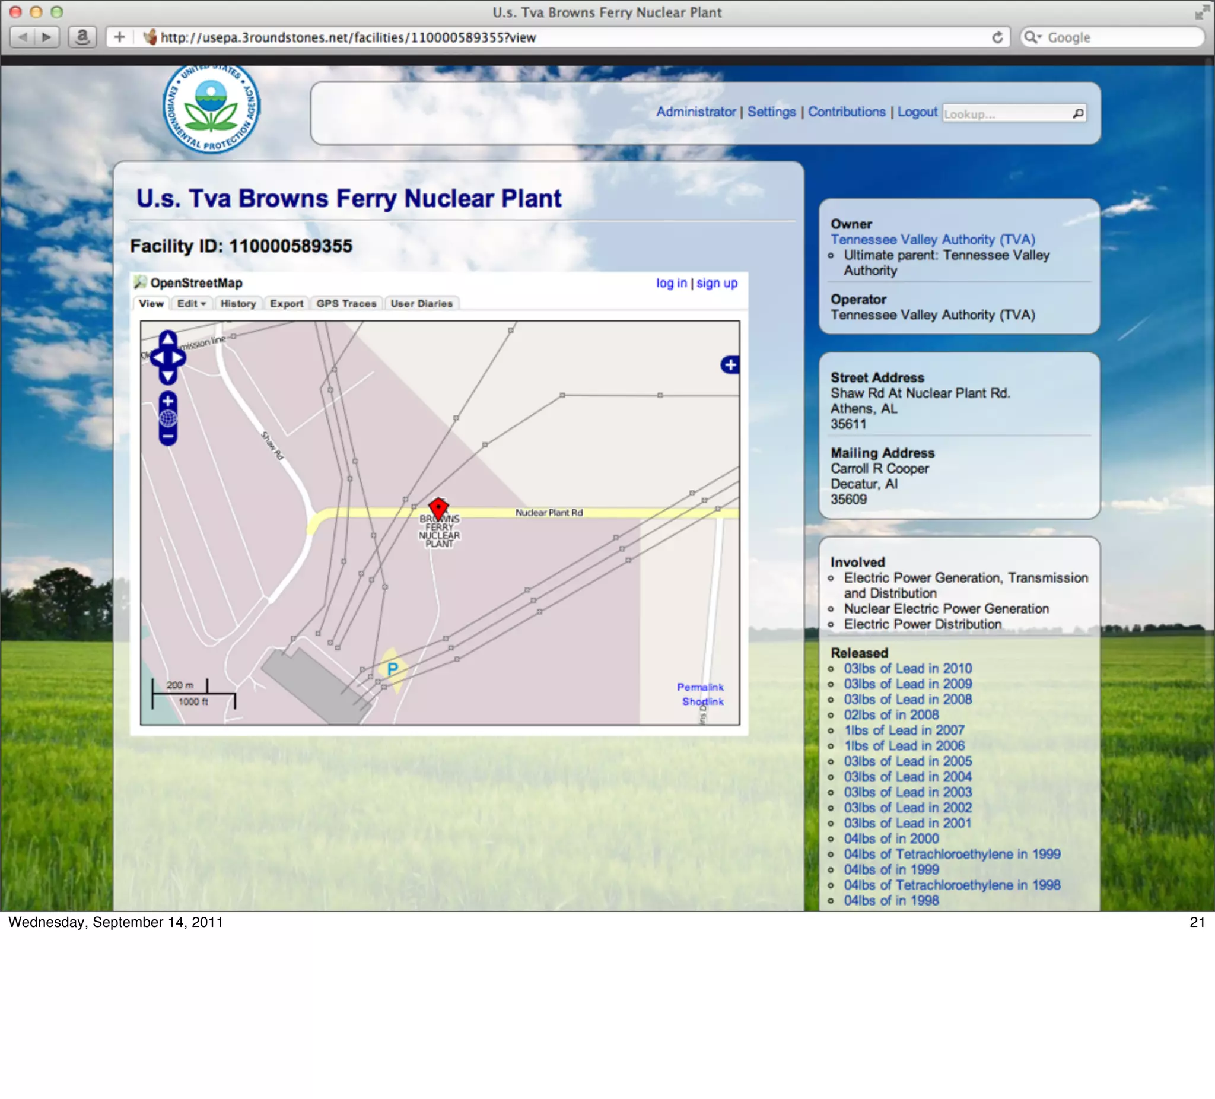Open the GPS Traces tab

tap(346, 303)
